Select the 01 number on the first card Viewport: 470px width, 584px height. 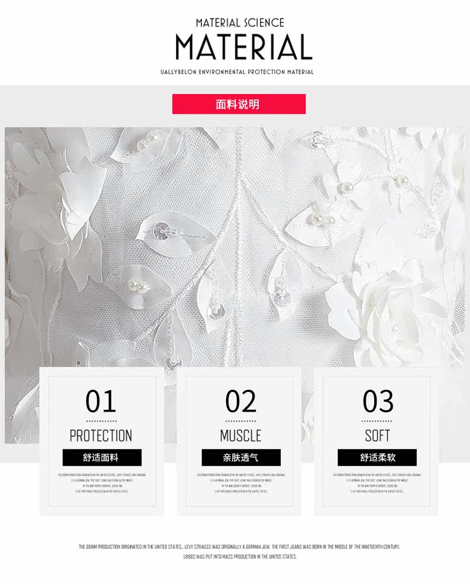(x=101, y=401)
